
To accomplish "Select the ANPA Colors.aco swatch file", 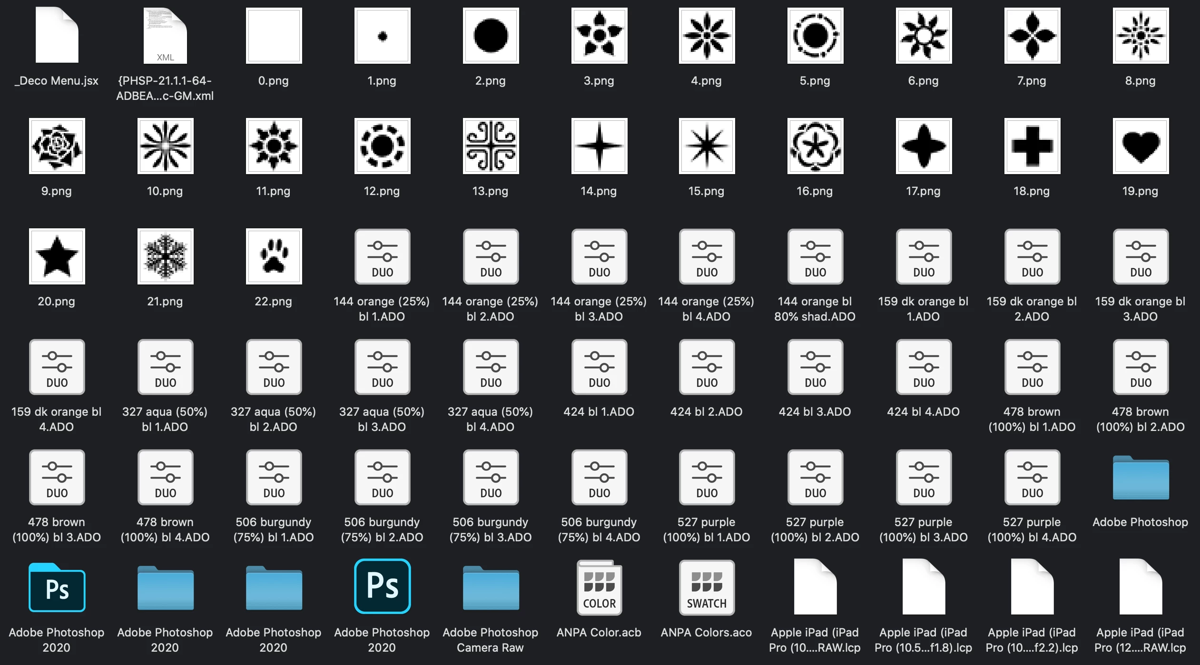I will (x=707, y=588).
